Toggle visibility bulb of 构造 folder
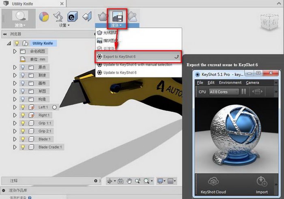The image size is (284, 199). coord(23,99)
